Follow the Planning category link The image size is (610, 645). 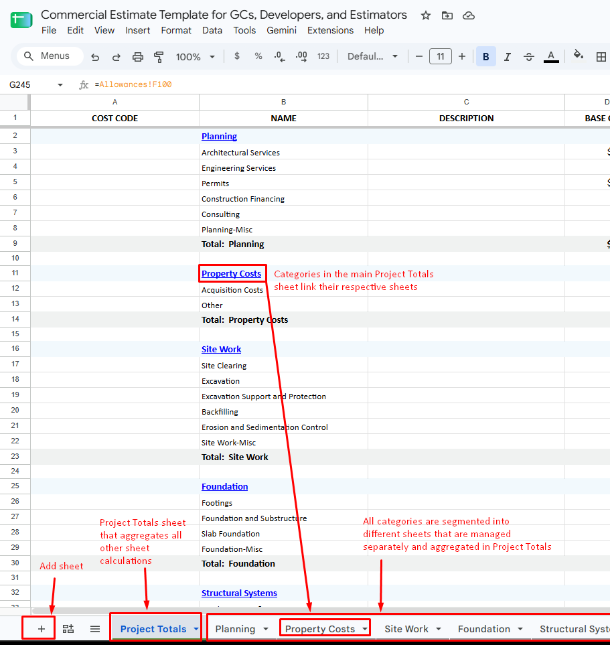click(x=219, y=136)
